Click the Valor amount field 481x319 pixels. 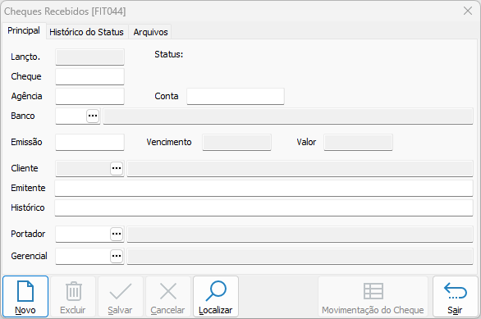[x=359, y=142]
